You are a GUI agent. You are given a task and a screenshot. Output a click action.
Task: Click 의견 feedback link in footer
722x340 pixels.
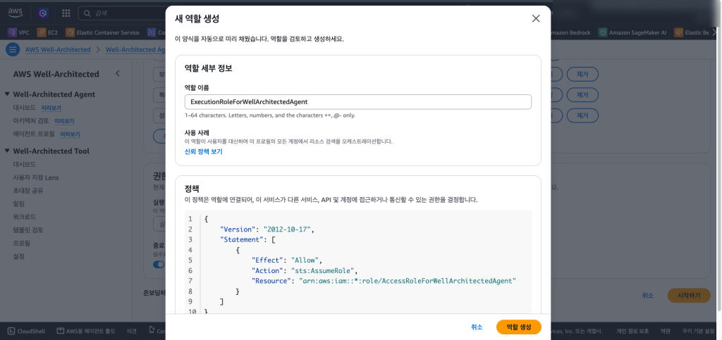[132, 330]
